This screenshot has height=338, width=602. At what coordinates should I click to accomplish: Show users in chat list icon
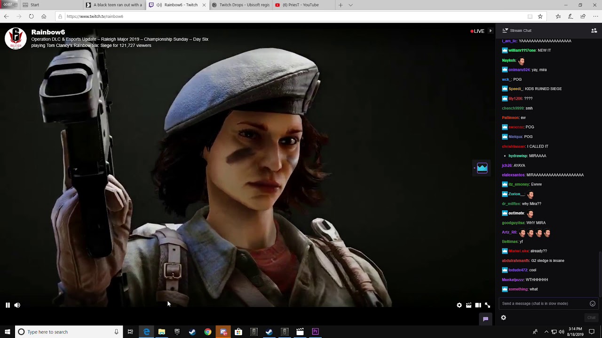tap(594, 31)
